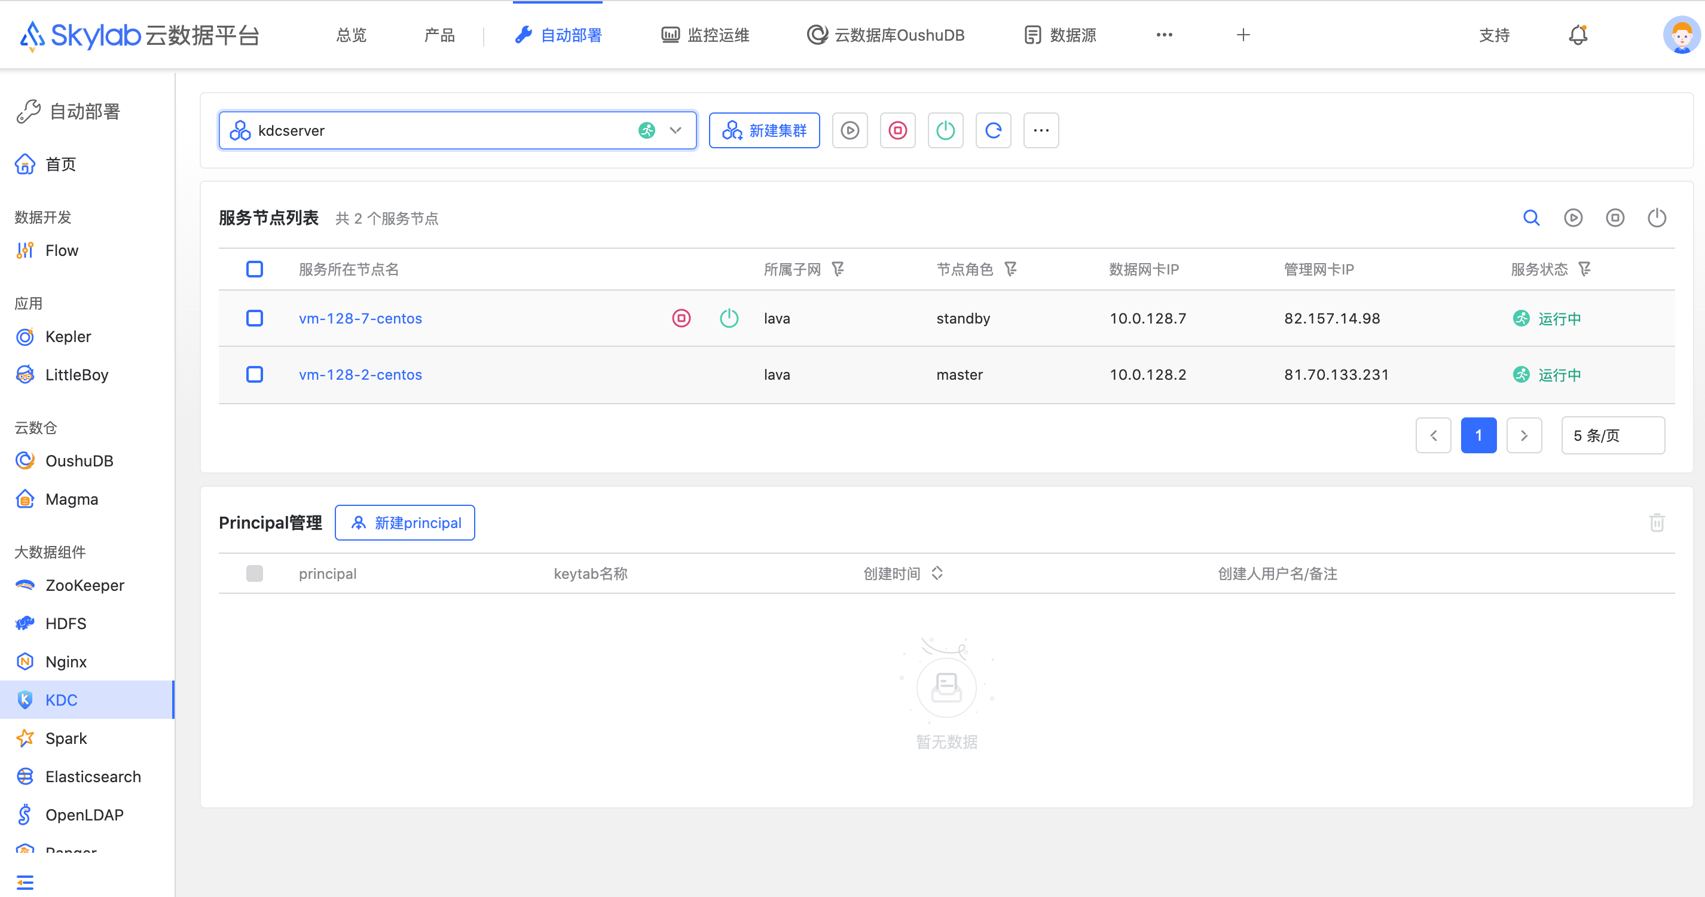The height and width of the screenshot is (897, 1705).
Task: Click the search icon in node list
Action: [x=1531, y=218]
